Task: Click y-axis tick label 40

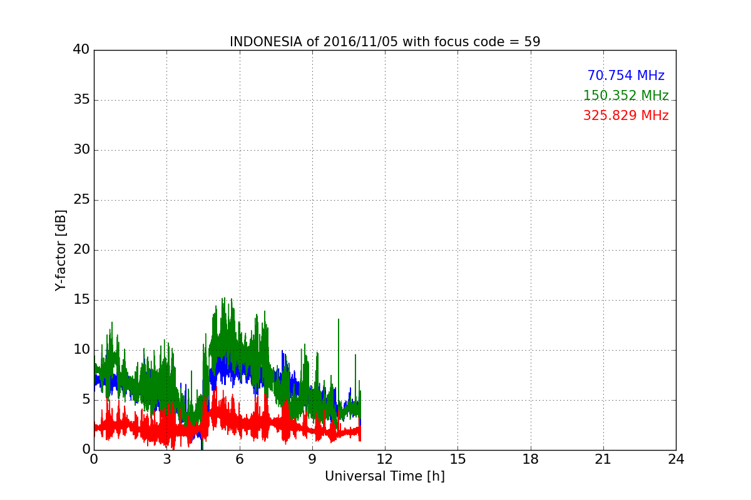Action: click(81, 49)
